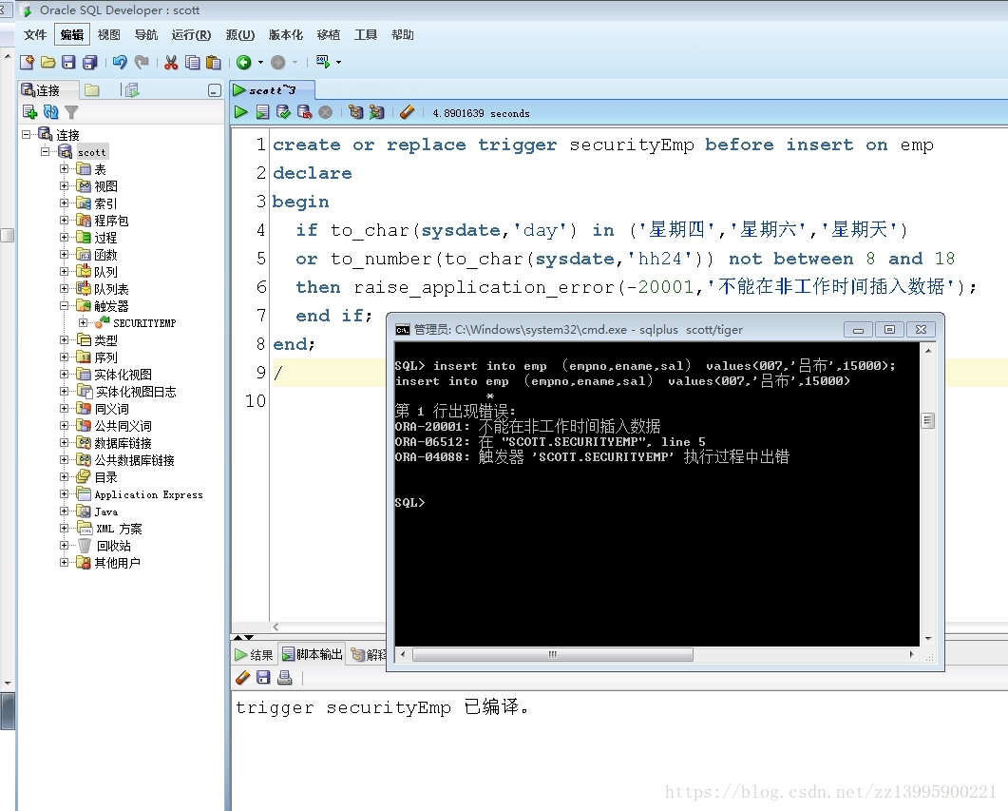Collapse the 触发器 tree node
The image size is (1008, 811).
point(64,305)
